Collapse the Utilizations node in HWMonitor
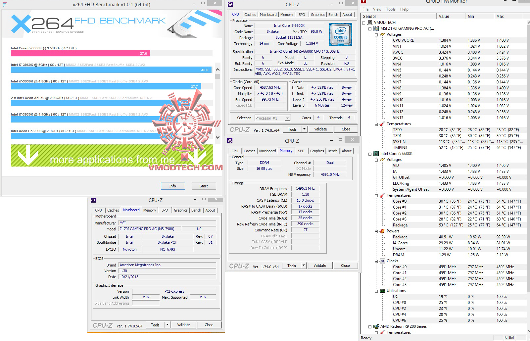530x341 pixels. tap(376, 291)
